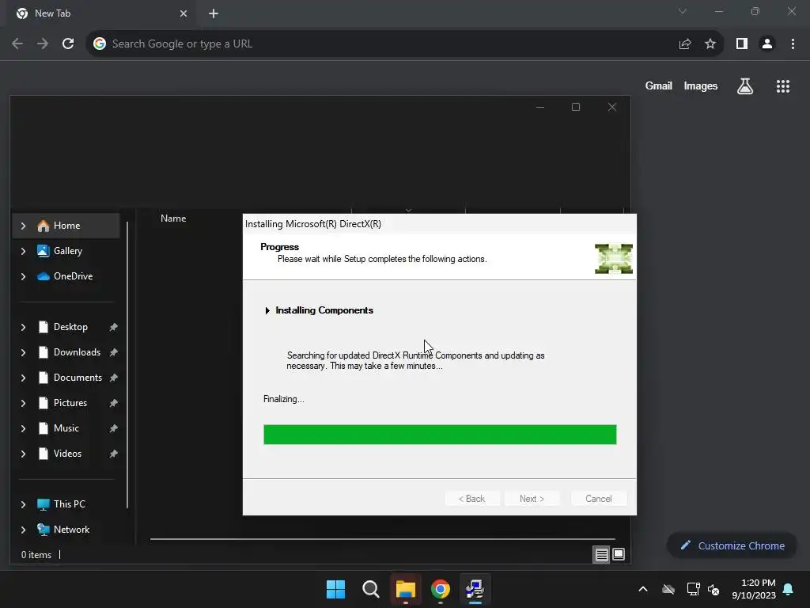810x608 pixels.
Task: Click the Installing Components arrow marker
Action: pos(267,310)
